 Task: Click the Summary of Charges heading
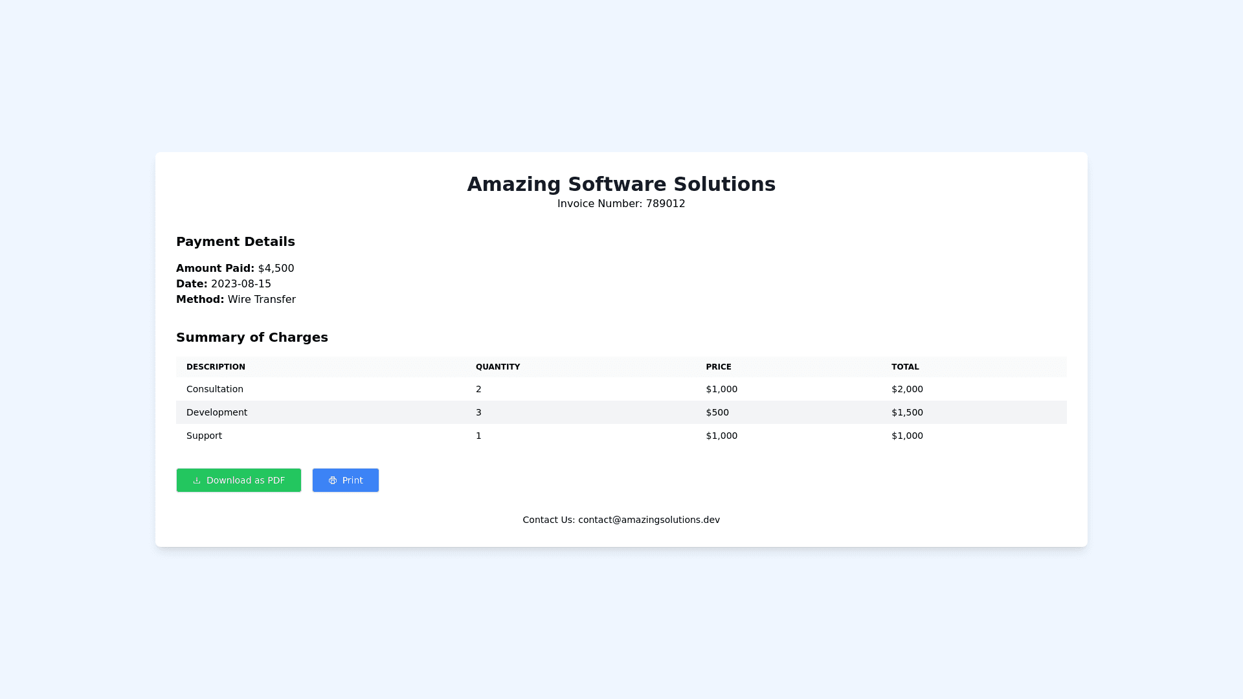pos(252,337)
